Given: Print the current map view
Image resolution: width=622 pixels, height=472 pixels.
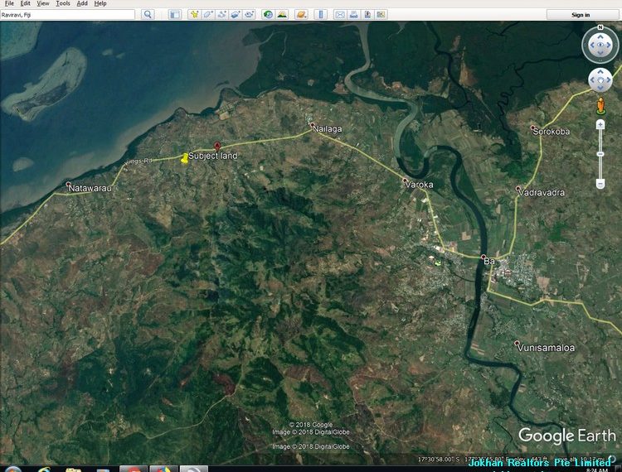Looking at the screenshot, I should [x=354, y=15].
